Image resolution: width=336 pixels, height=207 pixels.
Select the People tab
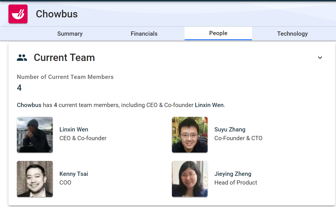coord(218,33)
